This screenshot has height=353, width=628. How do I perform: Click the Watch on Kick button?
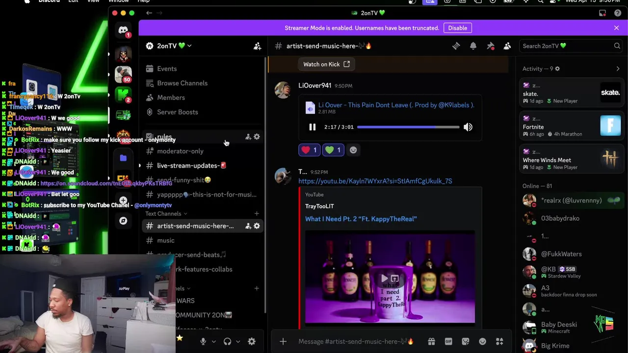[x=326, y=64]
